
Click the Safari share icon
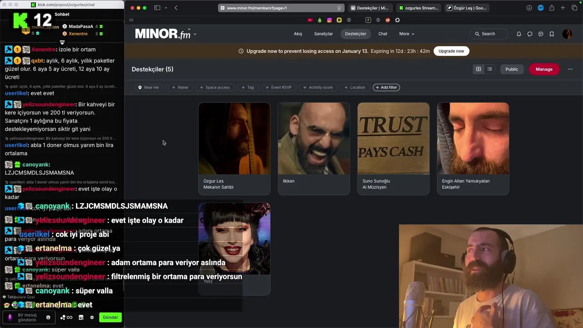point(552,8)
